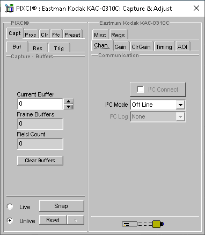205x235 pixels.
Task: Toggle the I²C Connect checkbox
Action: tap(140, 89)
